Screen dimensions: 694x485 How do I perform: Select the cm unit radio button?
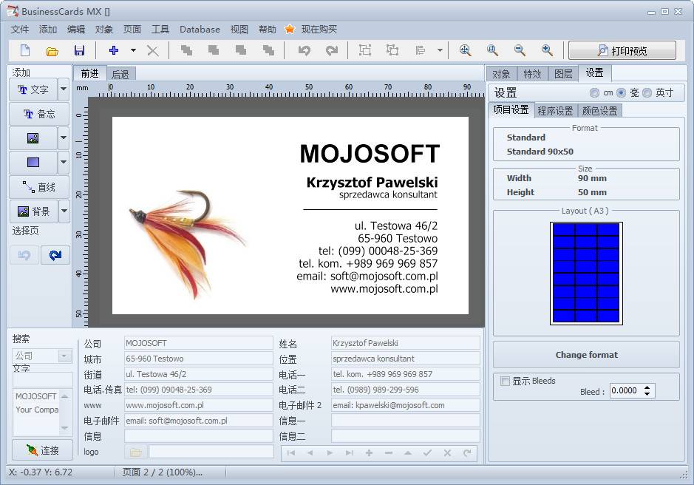coord(594,93)
